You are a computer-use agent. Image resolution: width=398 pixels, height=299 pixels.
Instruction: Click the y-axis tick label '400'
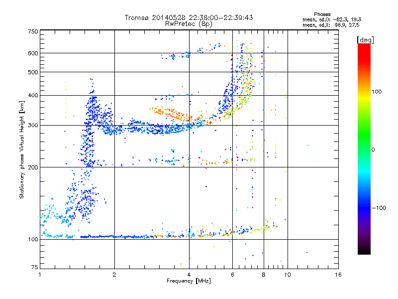(33, 96)
